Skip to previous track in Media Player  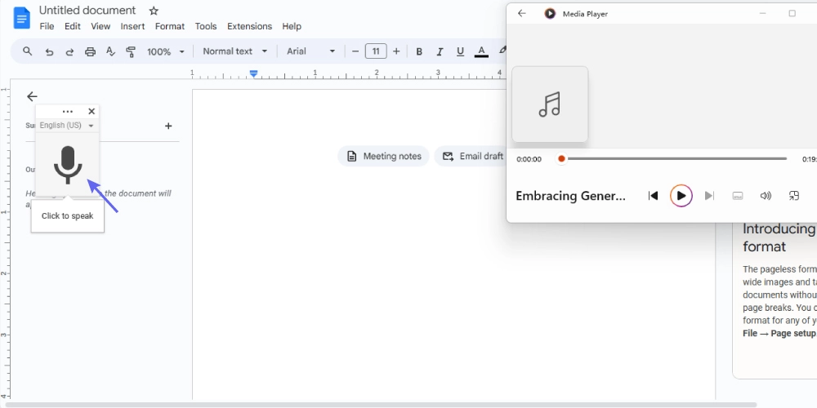coord(653,196)
